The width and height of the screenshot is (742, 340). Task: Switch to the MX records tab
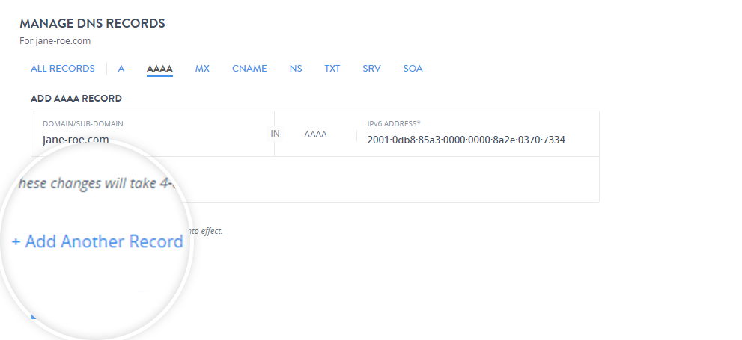click(202, 69)
